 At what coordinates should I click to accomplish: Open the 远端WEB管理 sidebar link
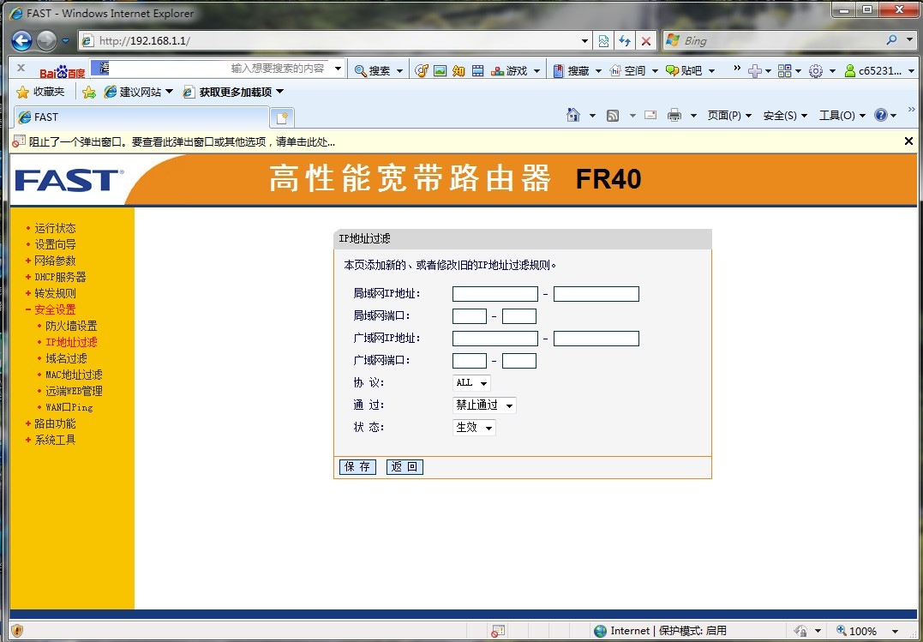click(x=75, y=391)
